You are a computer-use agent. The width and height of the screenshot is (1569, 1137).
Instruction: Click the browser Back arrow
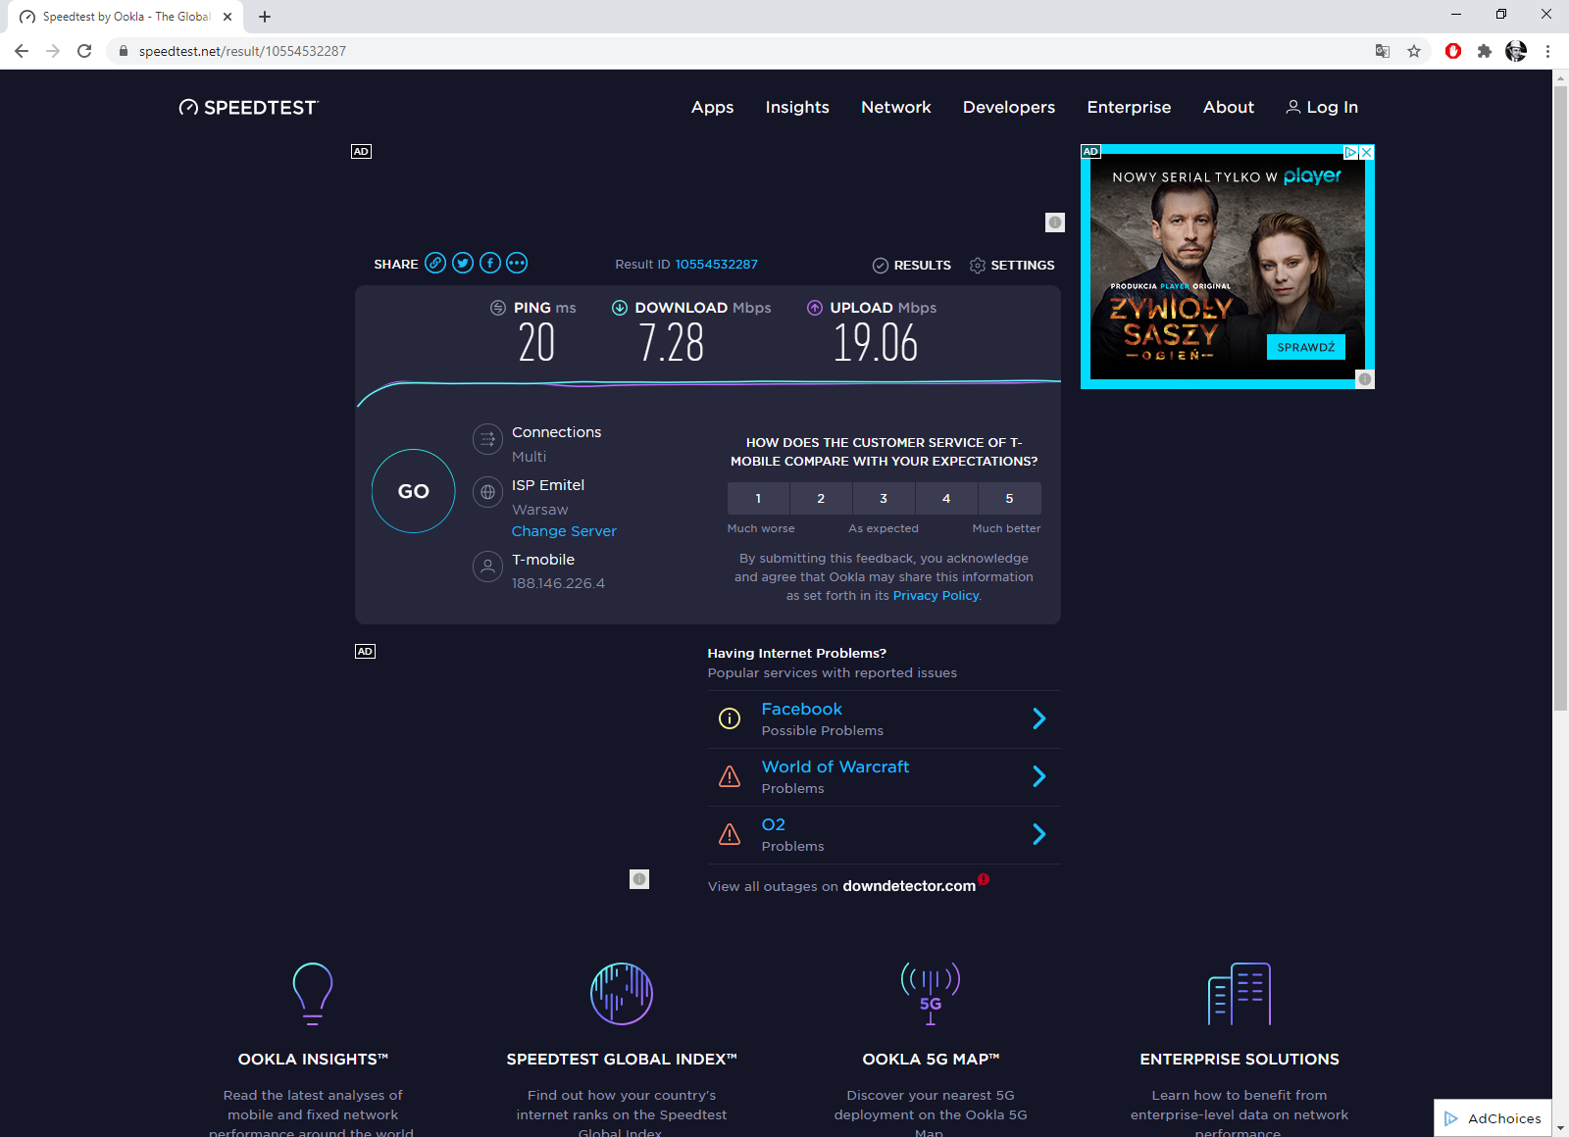[x=22, y=51]
